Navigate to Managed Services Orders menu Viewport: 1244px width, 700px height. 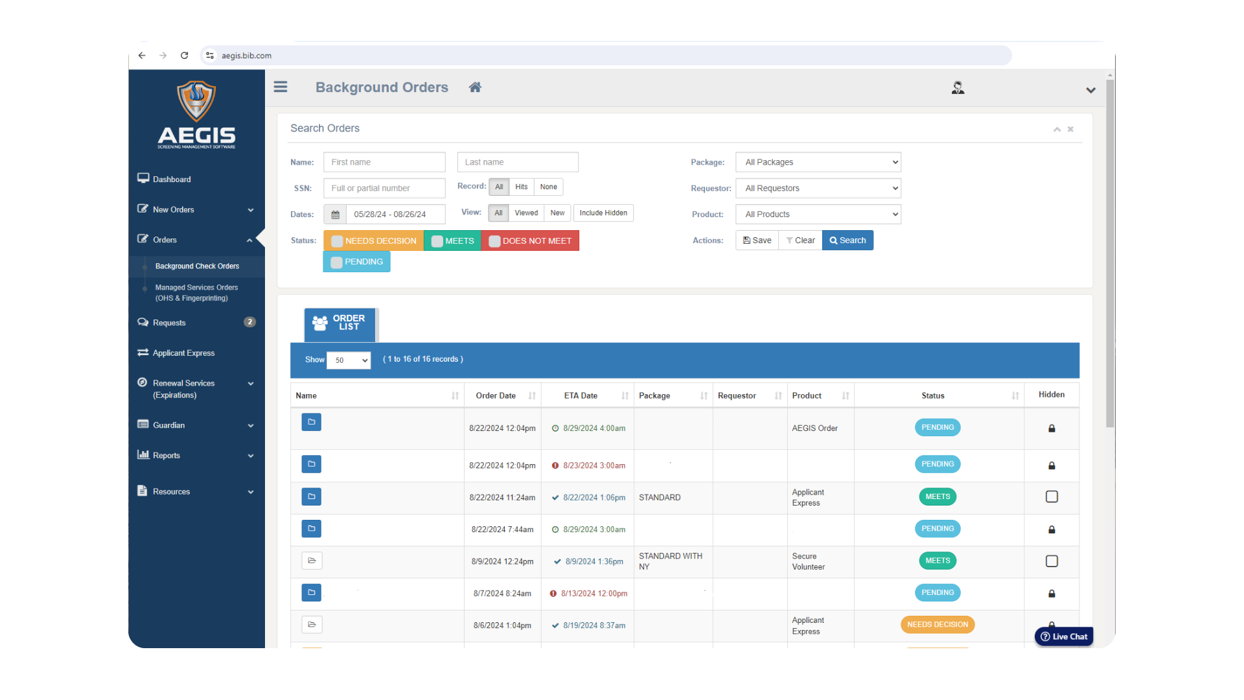(196, 292)
